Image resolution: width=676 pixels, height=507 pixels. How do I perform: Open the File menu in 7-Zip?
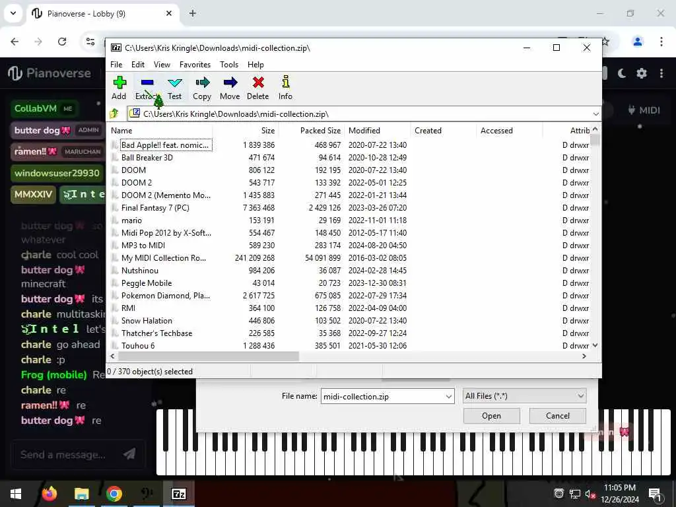point(116,65)
